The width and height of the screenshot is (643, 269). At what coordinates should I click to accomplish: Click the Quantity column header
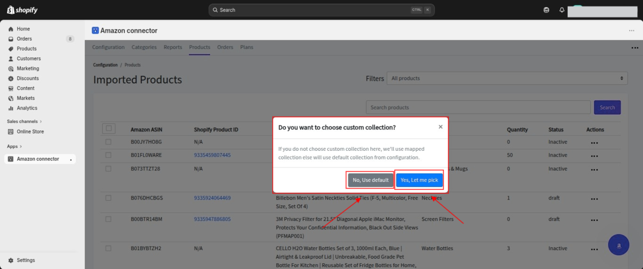point(517,130)
